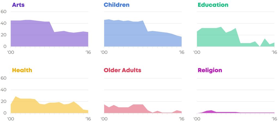This screenshot has width=279, height=122.
Task: Click the '00 label under Health chart
Action: 11,119
